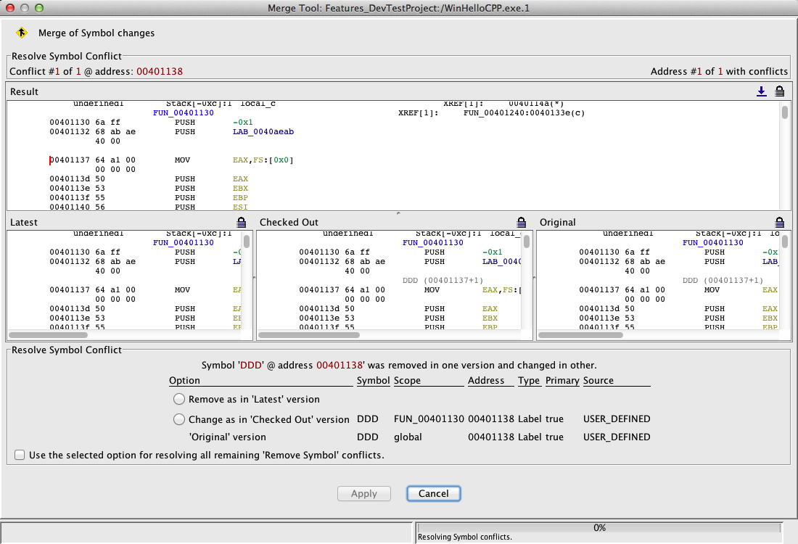The width and height of the screenshot is (798, 544).
Task: Click the yellow merge icon beside 'Merge of Symbol changes'
Action: pos(22,33)
